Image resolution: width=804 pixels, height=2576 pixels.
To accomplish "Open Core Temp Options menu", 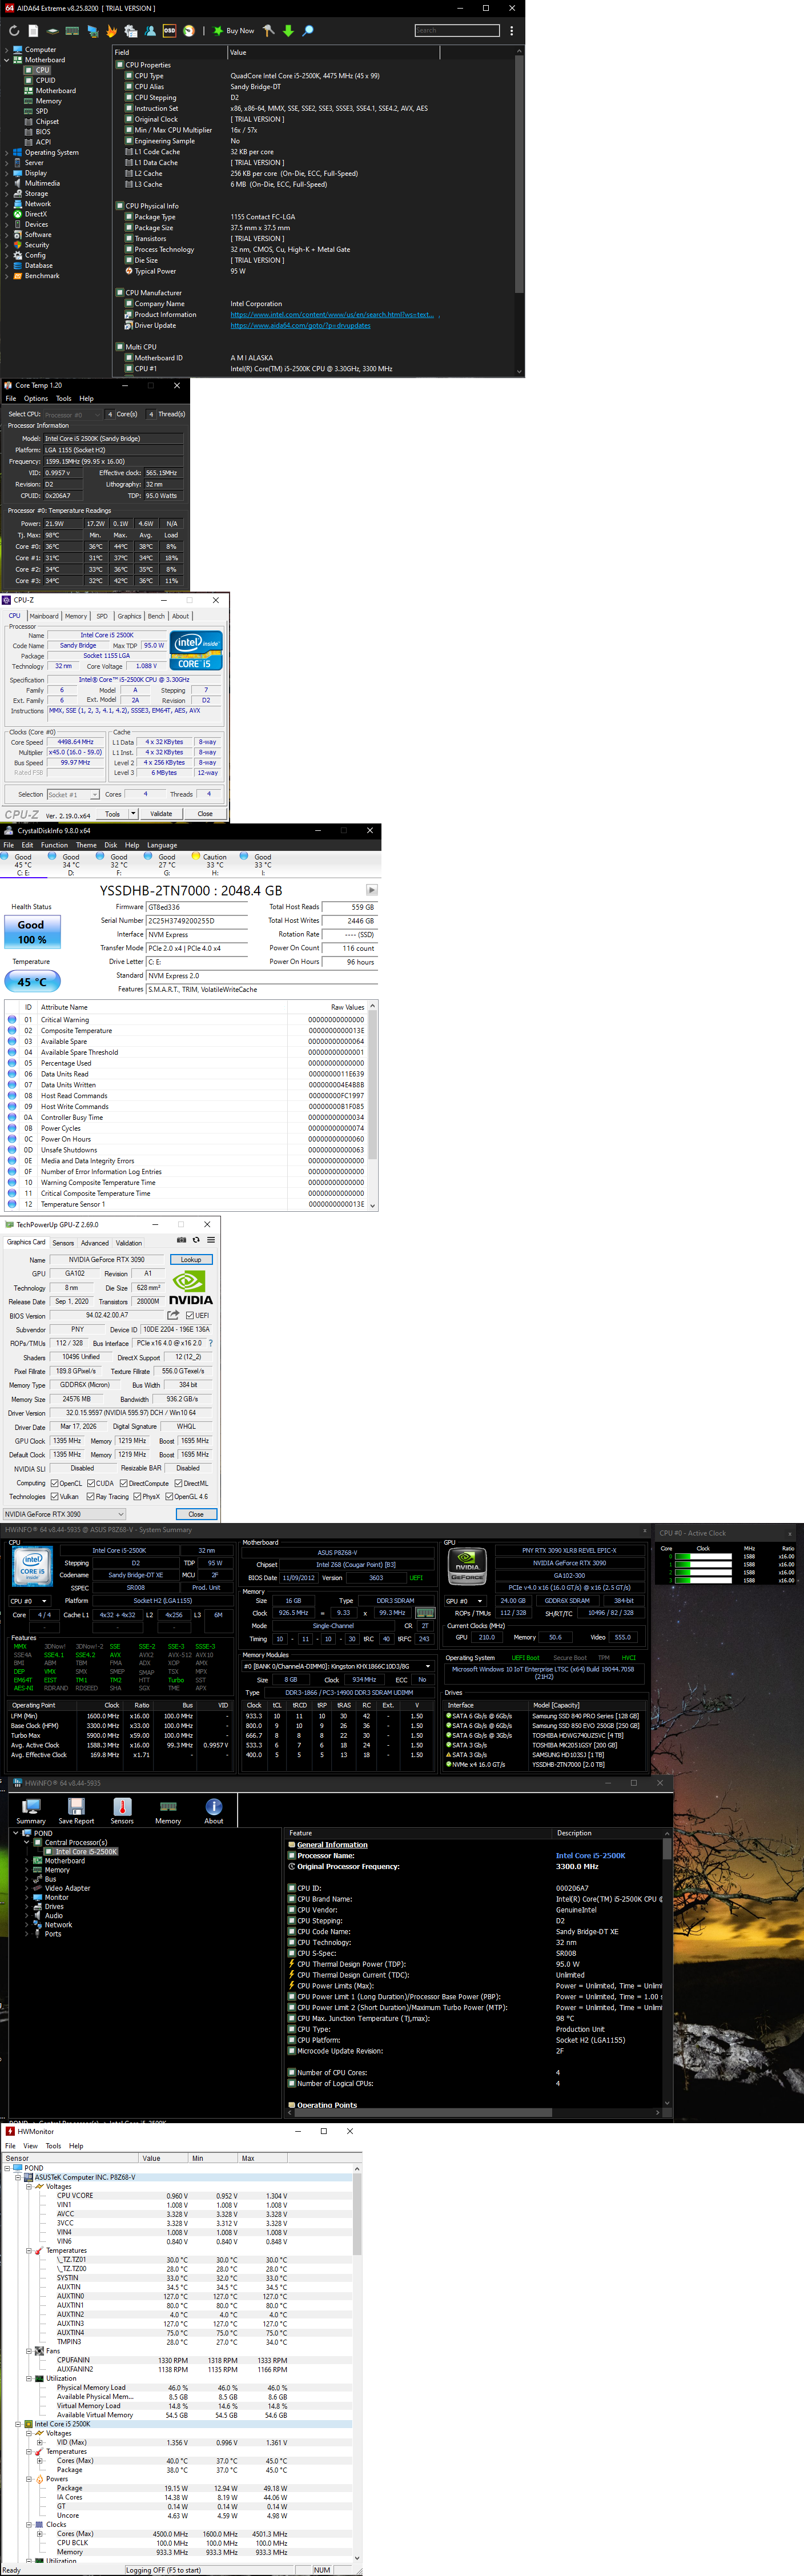I will click(x=36, y=398).
